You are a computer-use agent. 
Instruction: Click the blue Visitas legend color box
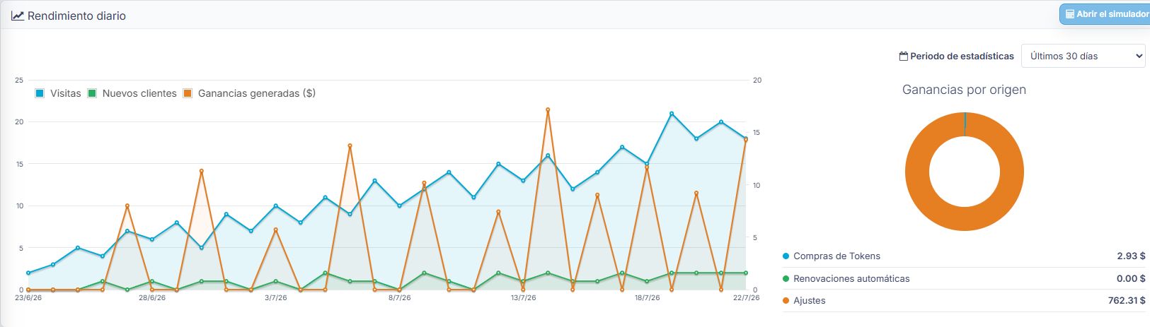click(40, 93)
